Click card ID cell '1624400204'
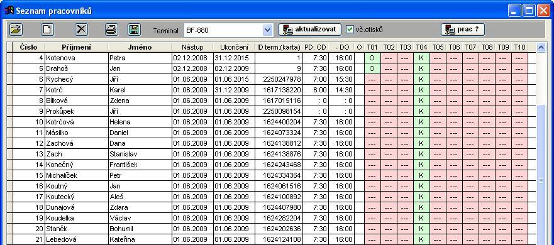Image resolution: width=554 pixels, height=245 pixels. coord(279,122)
